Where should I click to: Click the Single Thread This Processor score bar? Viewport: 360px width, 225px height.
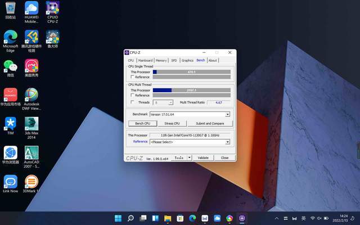(x=191, y=72)
